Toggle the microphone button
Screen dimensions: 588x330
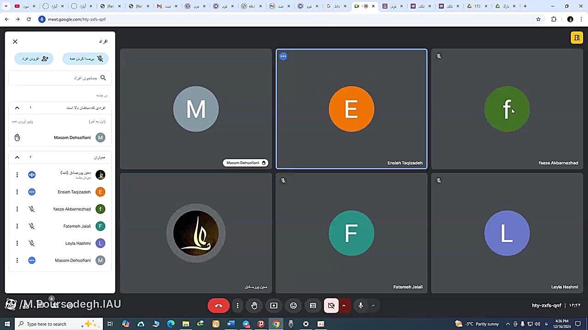[x=361, y=306]
